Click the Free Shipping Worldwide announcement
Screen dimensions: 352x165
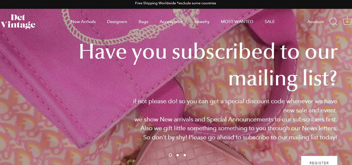176,3
